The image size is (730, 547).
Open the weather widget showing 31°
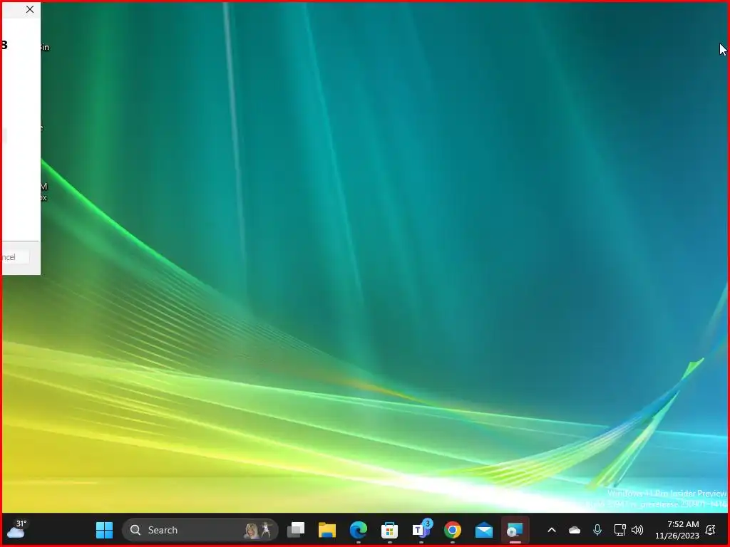tap(16, 529)
